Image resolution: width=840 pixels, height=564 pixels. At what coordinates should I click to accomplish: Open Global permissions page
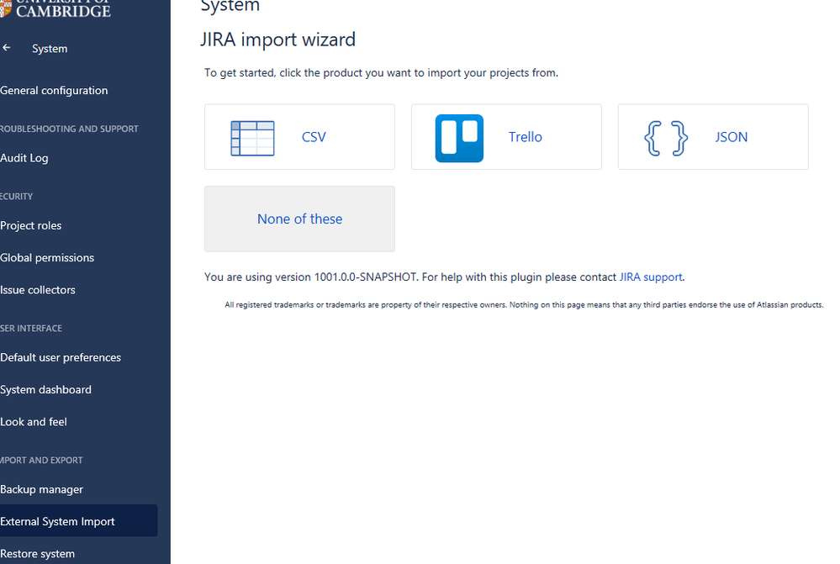pyautogui.click(x=46, y=258)
